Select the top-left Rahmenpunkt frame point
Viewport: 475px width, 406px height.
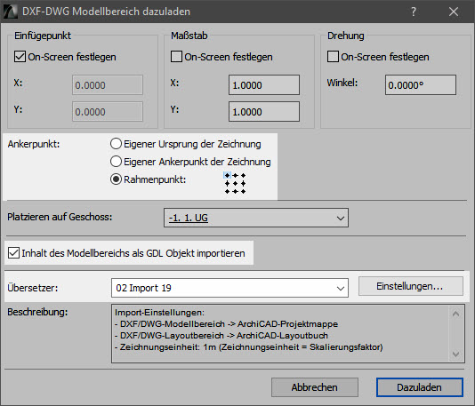pos(227,176)
